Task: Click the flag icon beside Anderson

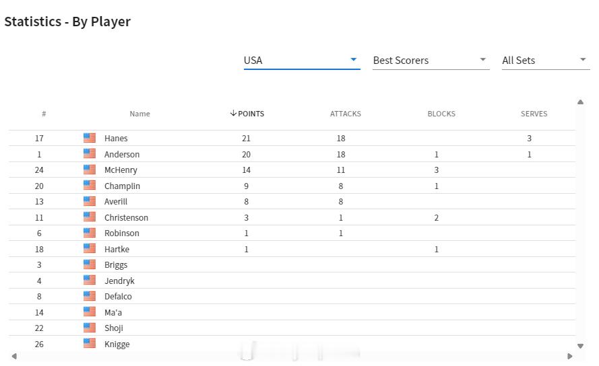Action: [90, 154]
